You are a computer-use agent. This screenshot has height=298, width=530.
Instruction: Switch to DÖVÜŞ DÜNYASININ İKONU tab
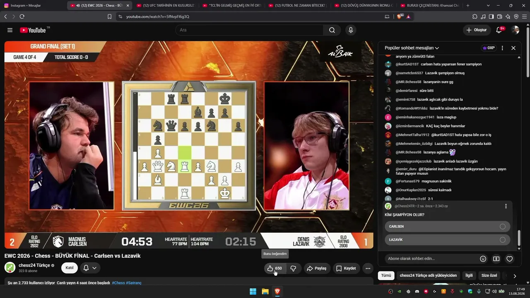pyautogui.click(x=364, y=5)
